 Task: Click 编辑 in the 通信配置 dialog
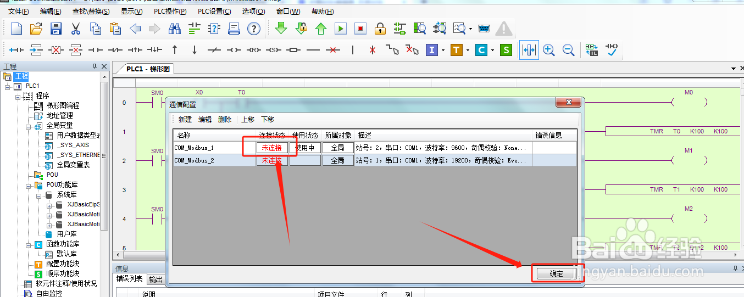tap(205, 119)
